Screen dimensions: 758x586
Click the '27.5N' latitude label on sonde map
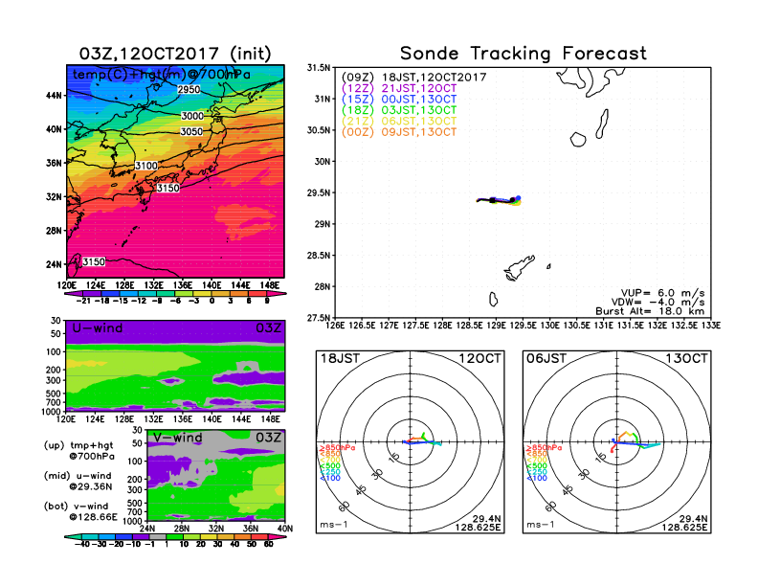319,318
